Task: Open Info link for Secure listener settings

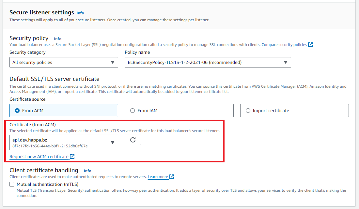Action: point(80,13)
